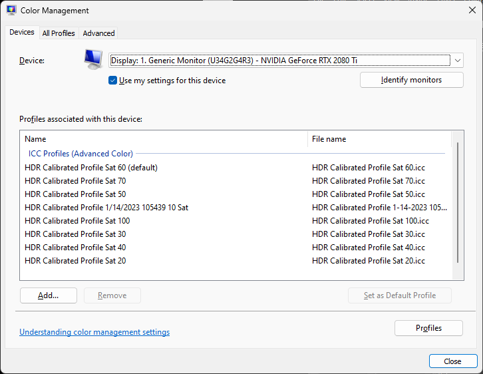
Task: Click the Close button at the bottom
Action: tap(453, 361)
